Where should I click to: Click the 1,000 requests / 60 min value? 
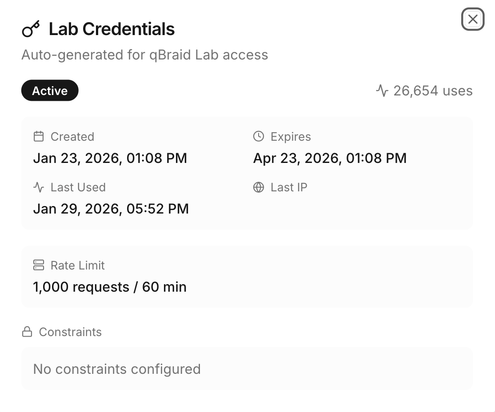coord(110,287)
